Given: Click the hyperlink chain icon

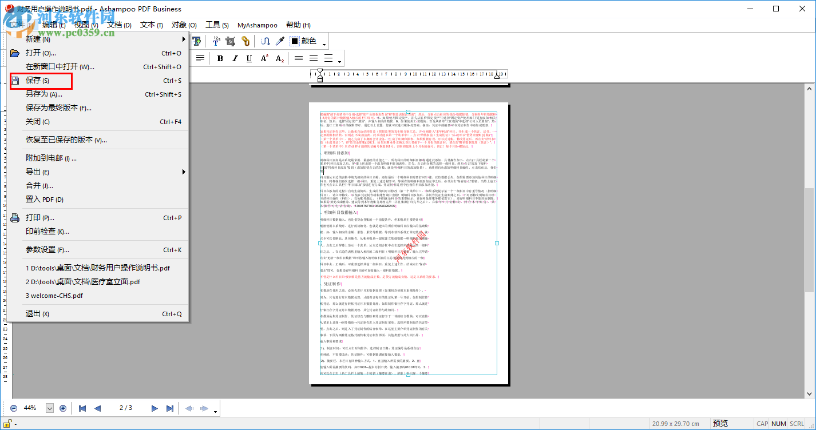Looking at the screenshot, I should coord(245,41).
